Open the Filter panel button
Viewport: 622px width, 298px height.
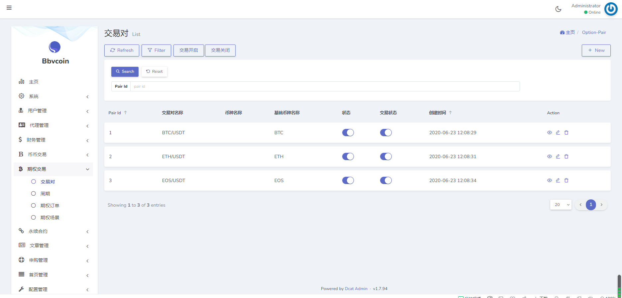156,50
